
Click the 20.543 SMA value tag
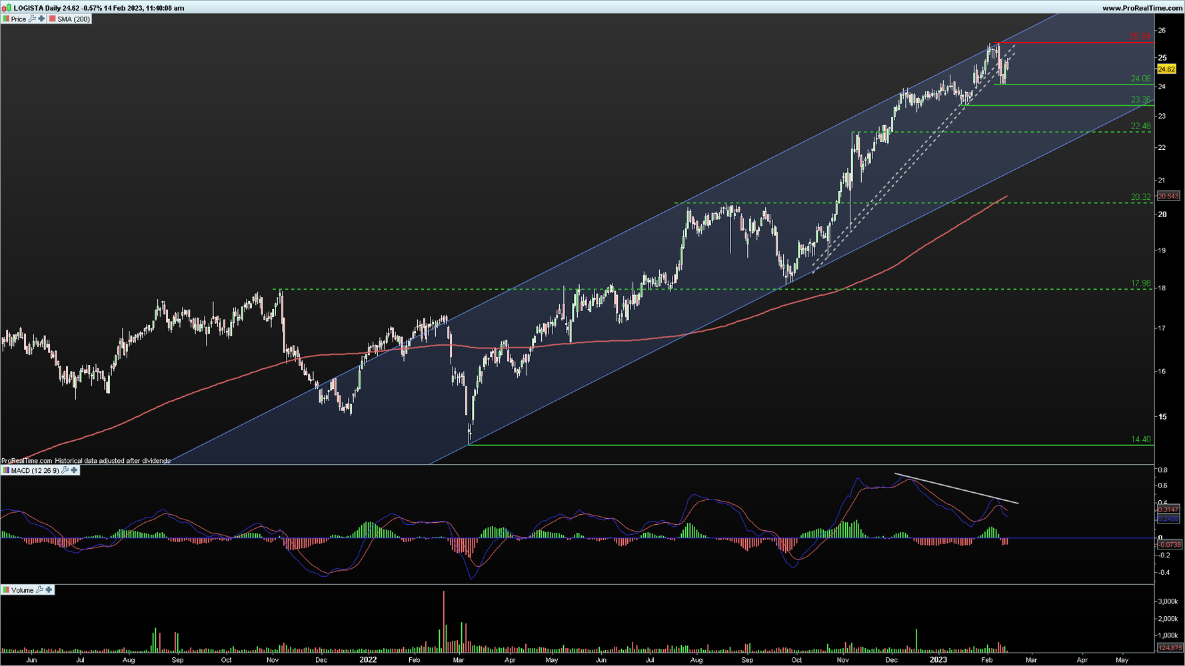1168,196
